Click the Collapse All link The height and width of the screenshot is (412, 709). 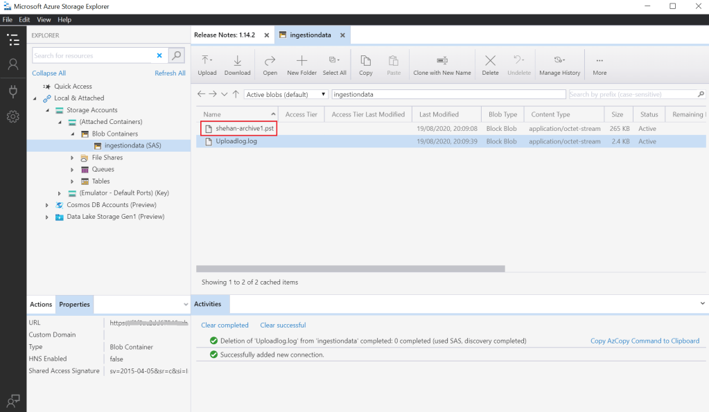[x=49, y=73]
